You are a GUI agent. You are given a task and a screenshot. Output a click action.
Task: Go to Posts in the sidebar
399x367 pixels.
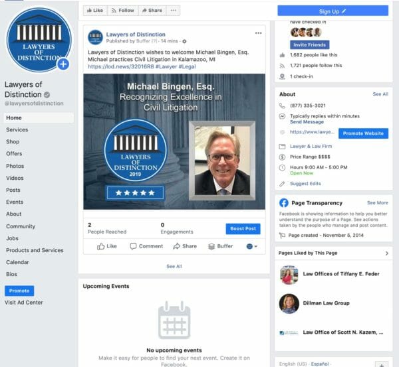tap(13, 190)
